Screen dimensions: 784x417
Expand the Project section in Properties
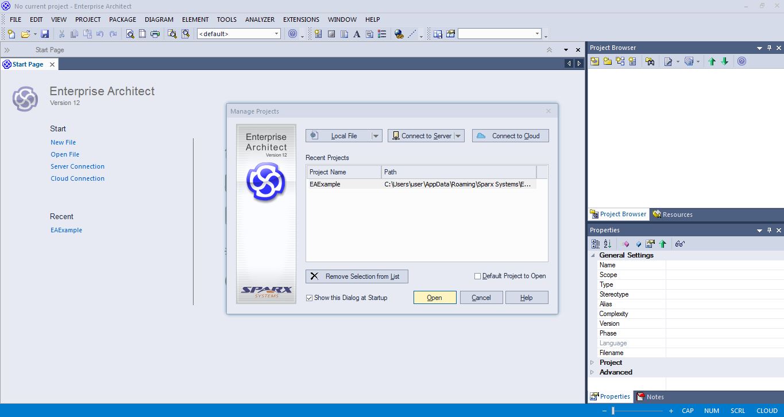tap(592, 363)
